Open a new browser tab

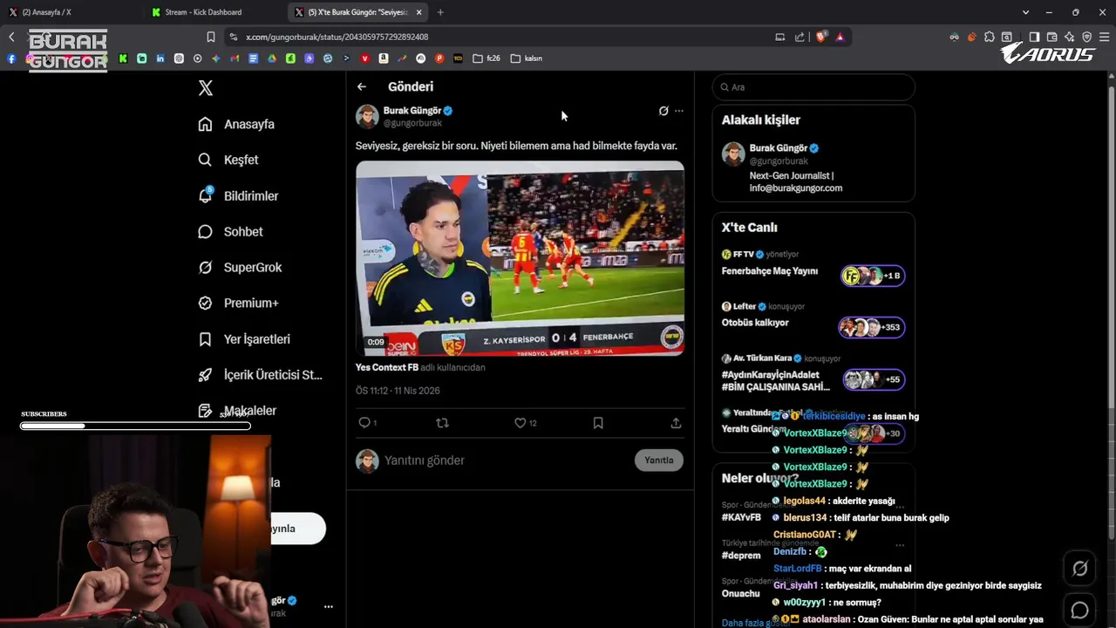[x=440, y=12]
